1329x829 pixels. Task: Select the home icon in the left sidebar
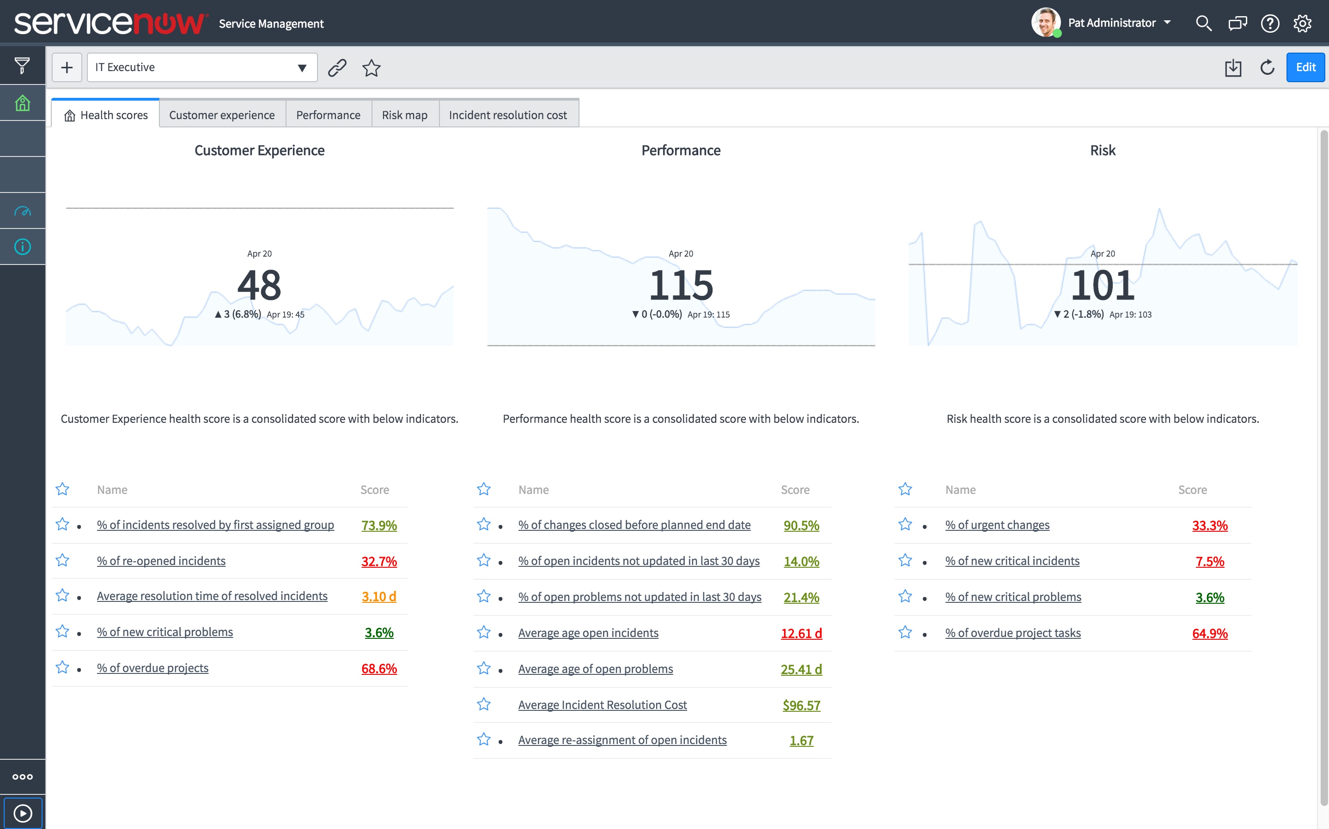coord(22,102)
